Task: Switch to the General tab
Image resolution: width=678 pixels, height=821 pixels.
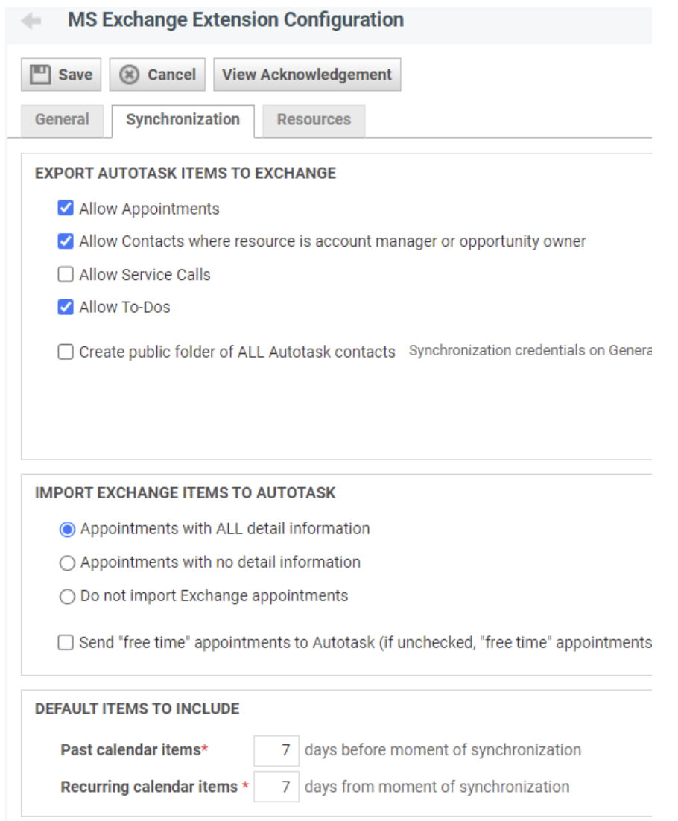Action: point(62,120)
